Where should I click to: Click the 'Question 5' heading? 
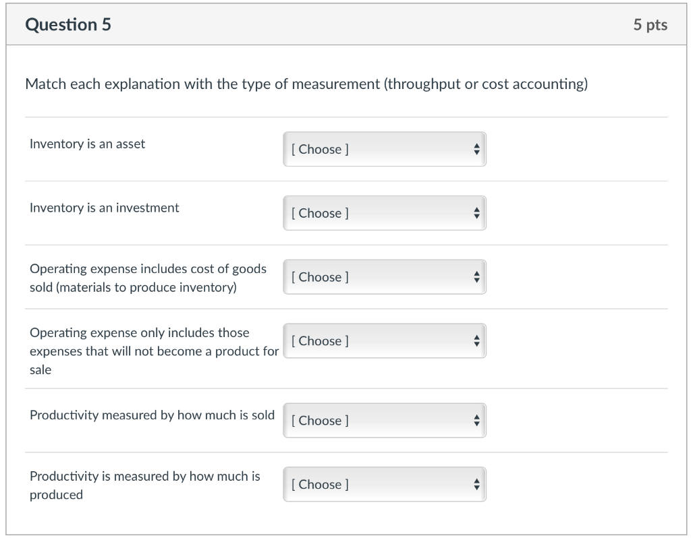[68, 25]
